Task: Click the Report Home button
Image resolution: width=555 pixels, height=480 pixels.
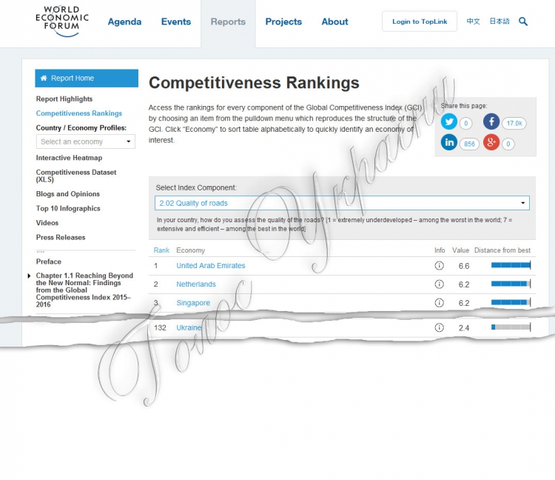Action: pos(87,79)
